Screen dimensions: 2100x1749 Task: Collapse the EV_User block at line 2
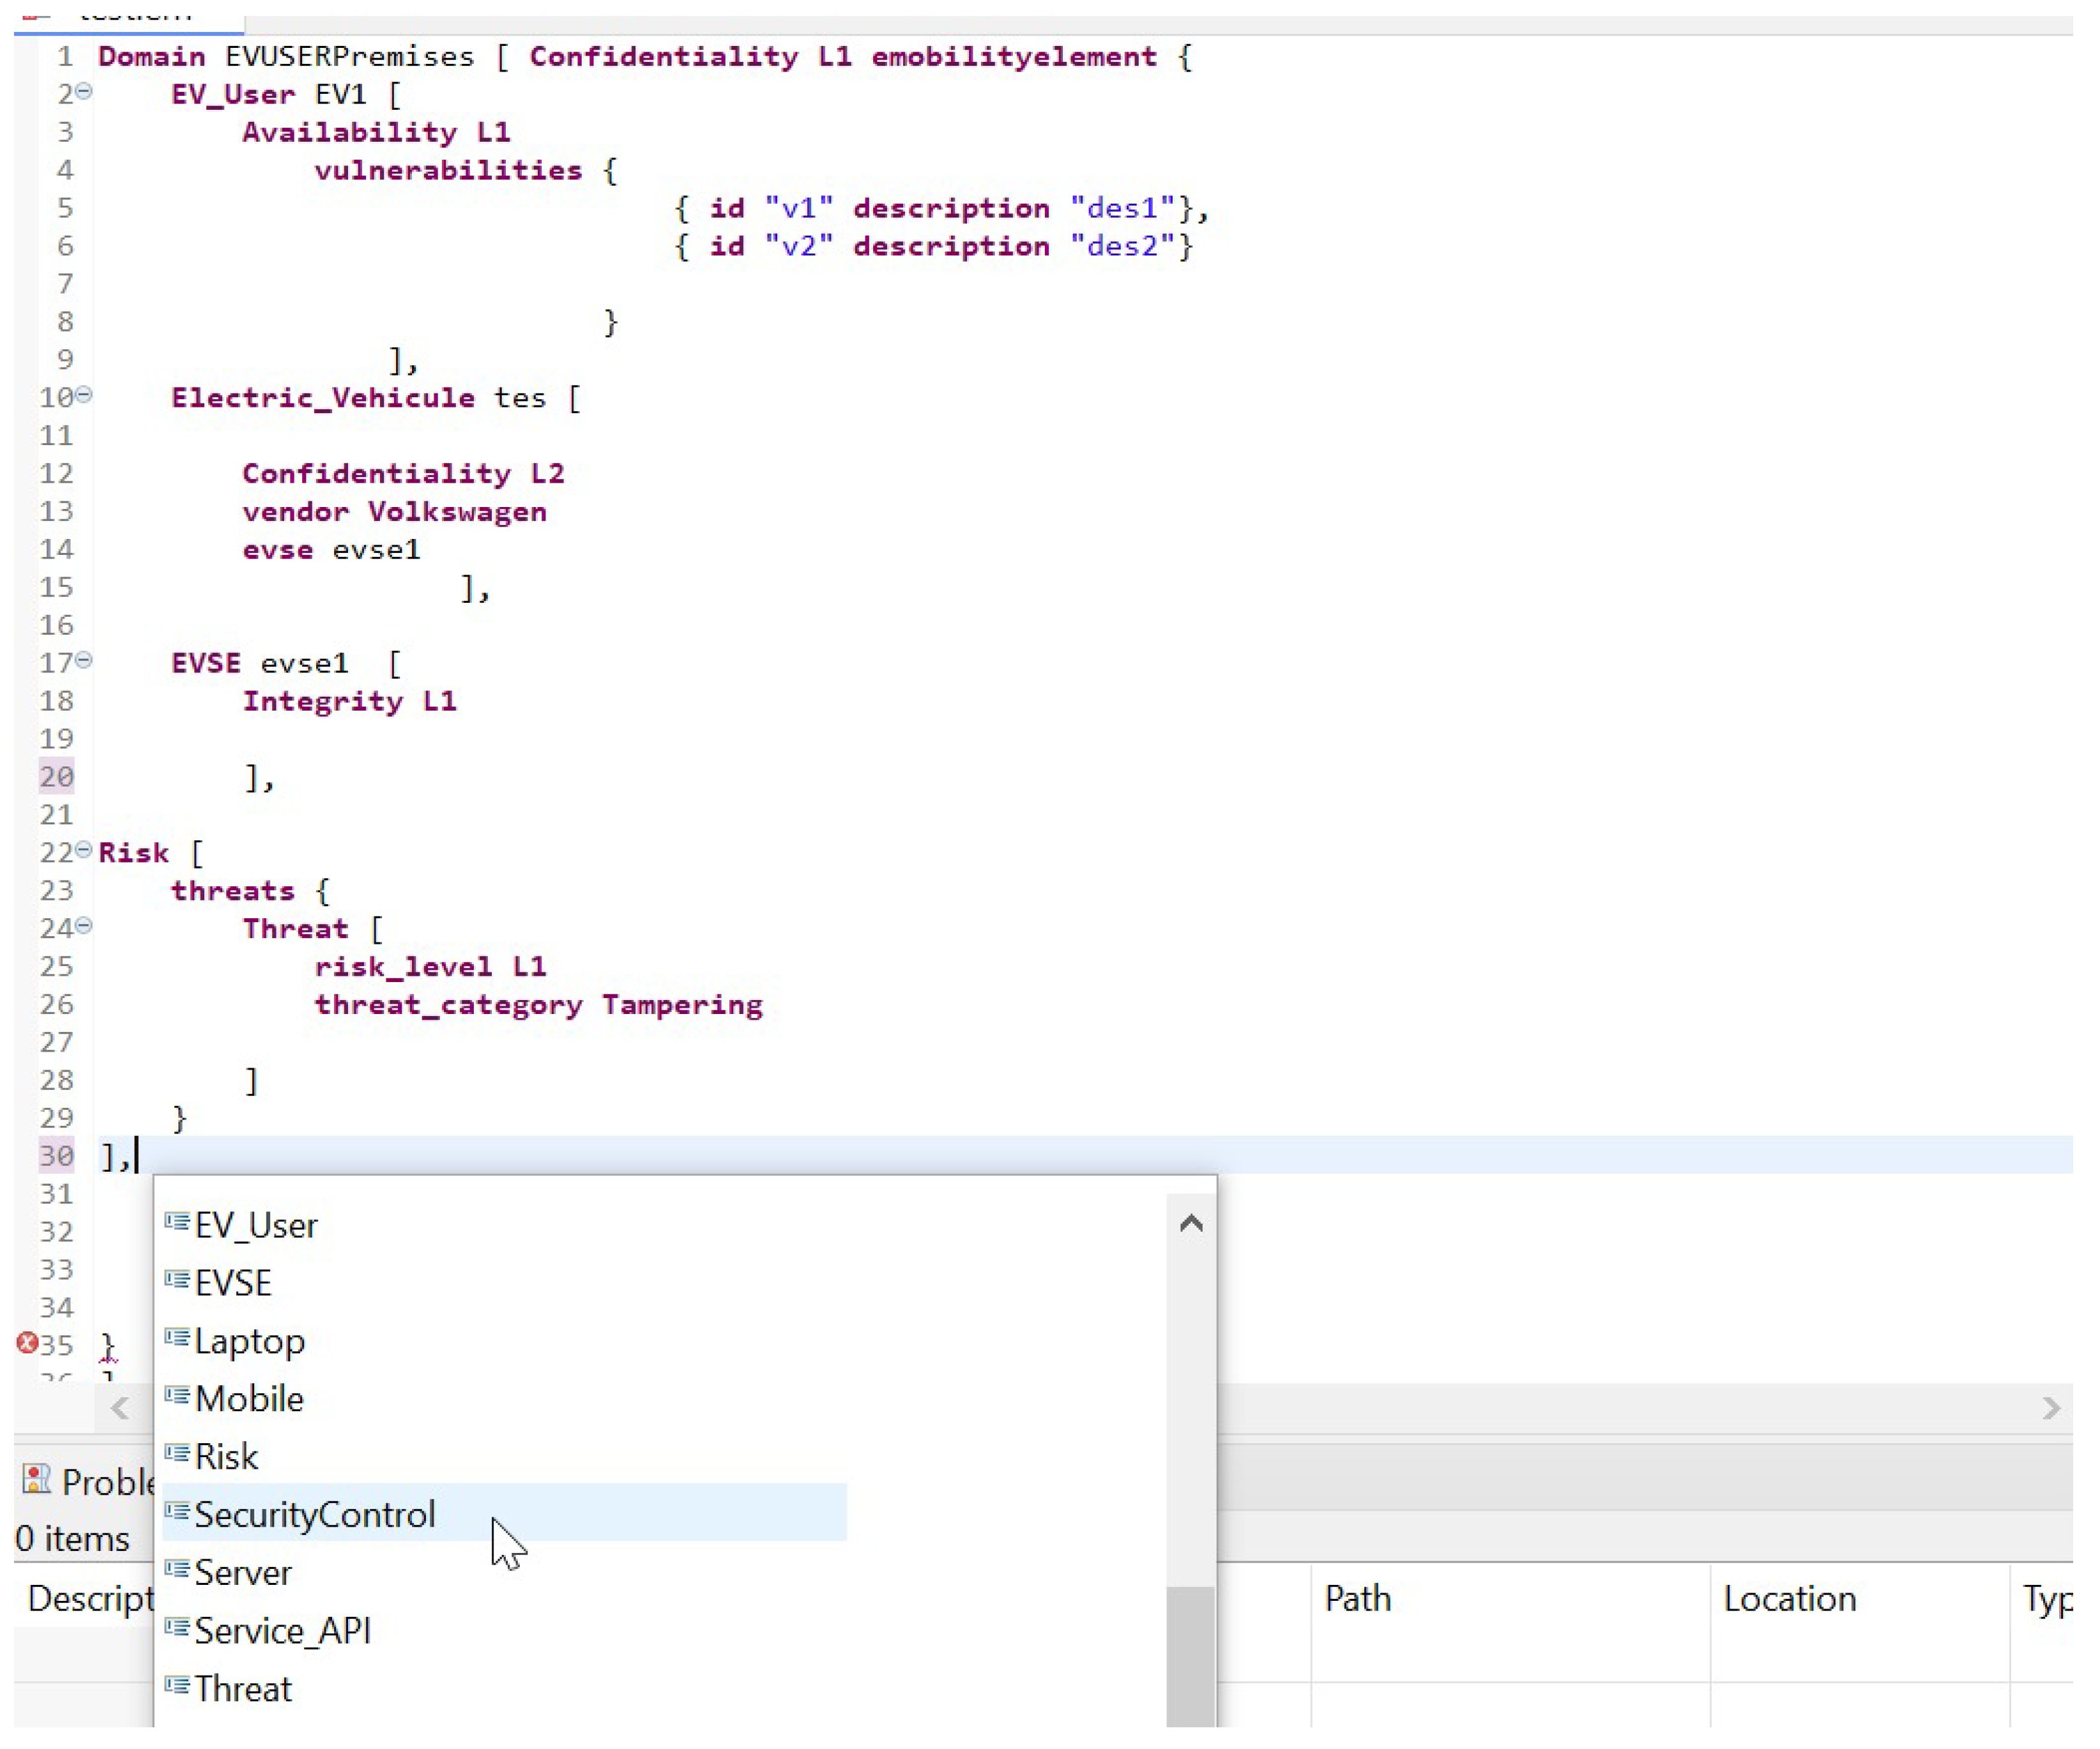[x=85, y=92]
